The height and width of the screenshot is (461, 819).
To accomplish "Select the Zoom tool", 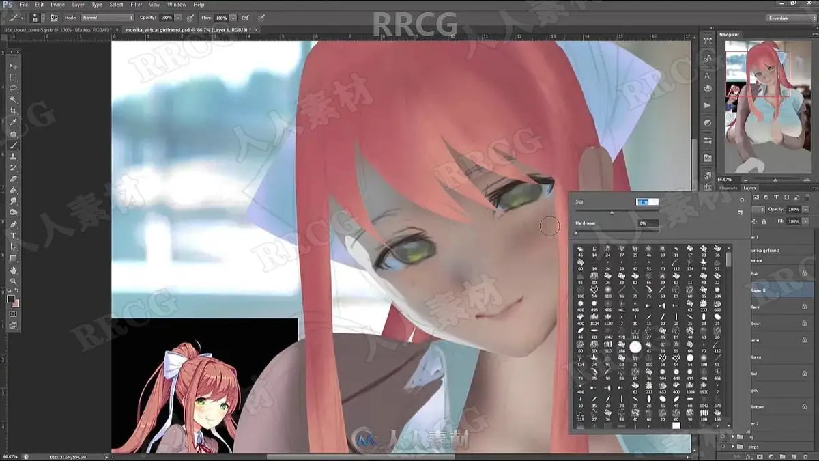I will [x=14, y=281].
